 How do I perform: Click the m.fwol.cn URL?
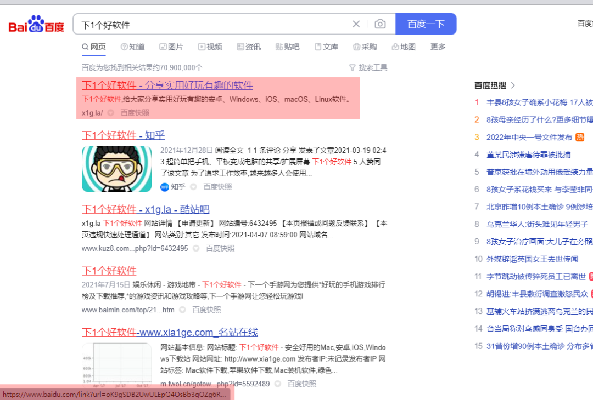tap(215, 384)
